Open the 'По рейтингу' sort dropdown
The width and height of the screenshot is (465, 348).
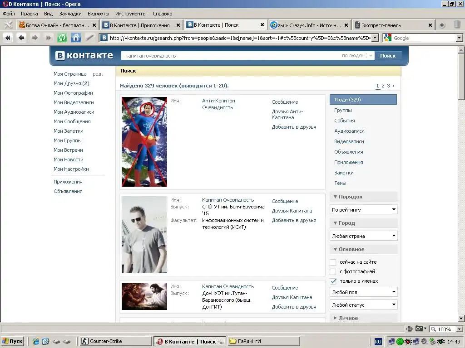363,210
